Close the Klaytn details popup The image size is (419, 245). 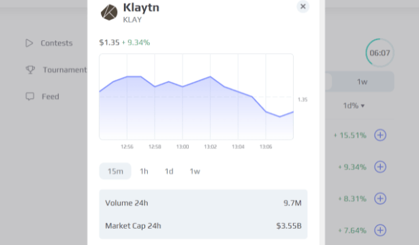[302, 6]
